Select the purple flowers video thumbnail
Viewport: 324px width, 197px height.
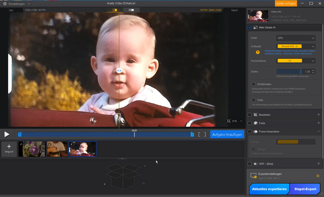31,149
